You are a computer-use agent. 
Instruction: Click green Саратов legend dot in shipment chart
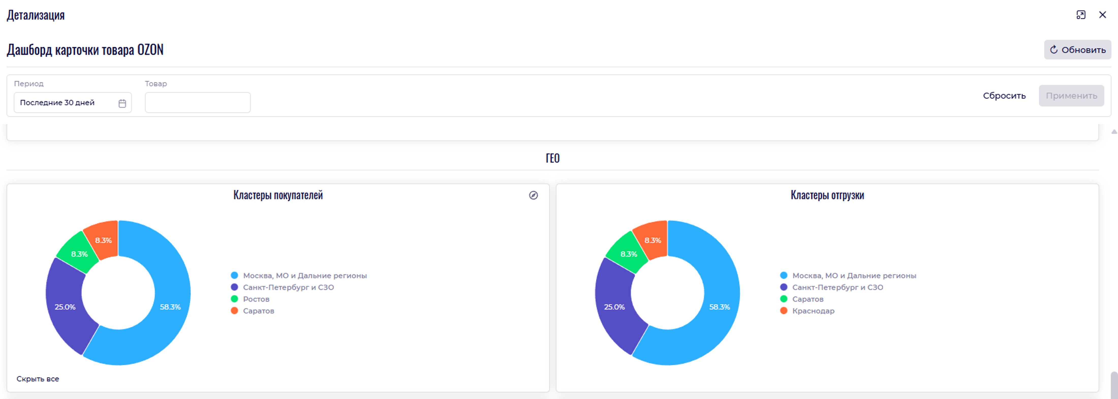click(783, 299)
